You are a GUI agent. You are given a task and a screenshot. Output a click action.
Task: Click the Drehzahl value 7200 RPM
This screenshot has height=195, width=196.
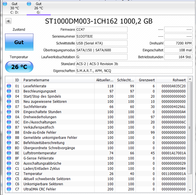click(x=178, y=43)
